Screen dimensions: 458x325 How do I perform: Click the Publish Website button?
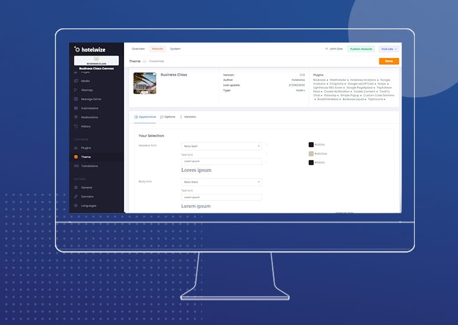pos(360,49)
